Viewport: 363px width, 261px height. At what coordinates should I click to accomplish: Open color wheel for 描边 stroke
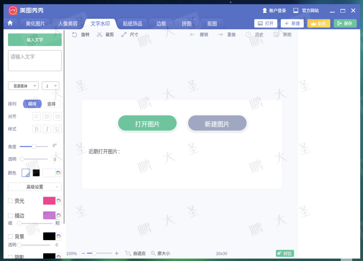tap(58, 215)
